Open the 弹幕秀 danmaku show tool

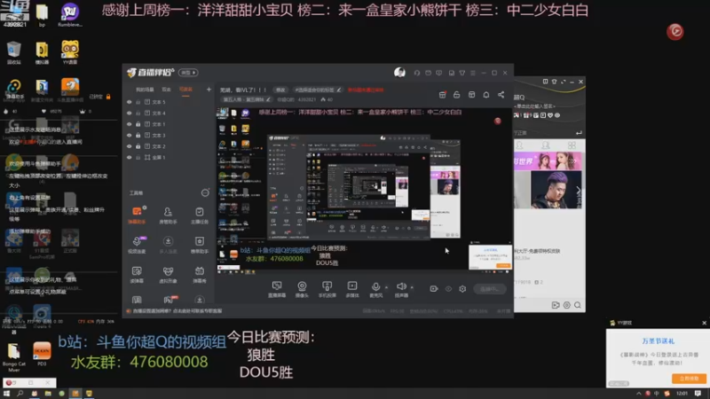click(x=199, y=274)
